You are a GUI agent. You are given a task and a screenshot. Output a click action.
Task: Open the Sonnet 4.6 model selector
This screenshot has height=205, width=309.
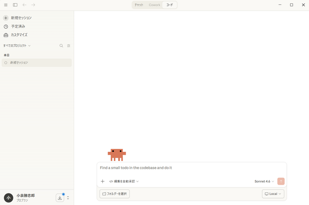264,181
